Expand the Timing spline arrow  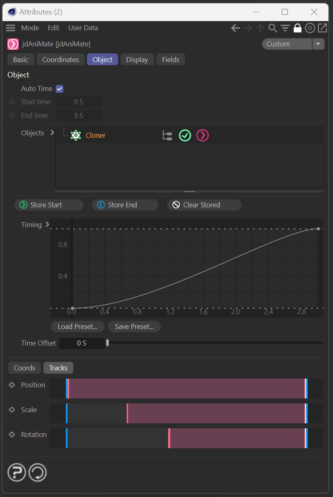47,225
